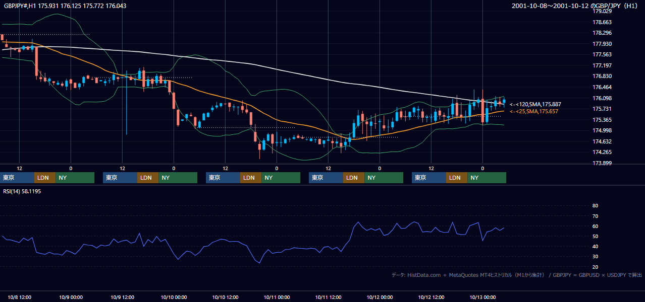The height and width of the screenshot is (302, 645).
Task: Select the 10/11 00:00 time axis label
Action: [x=277, y=297]
